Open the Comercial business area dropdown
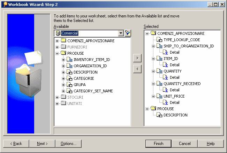227x153 pixels. pos(121,33)
